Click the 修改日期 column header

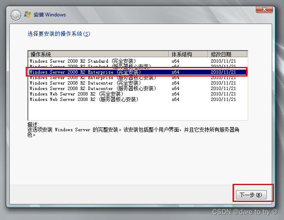click(x=228, y=54)
